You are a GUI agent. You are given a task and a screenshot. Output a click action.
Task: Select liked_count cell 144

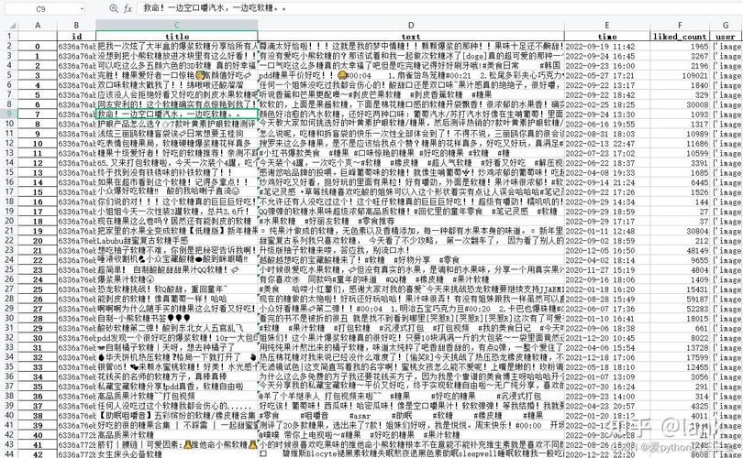click(680, 202)
